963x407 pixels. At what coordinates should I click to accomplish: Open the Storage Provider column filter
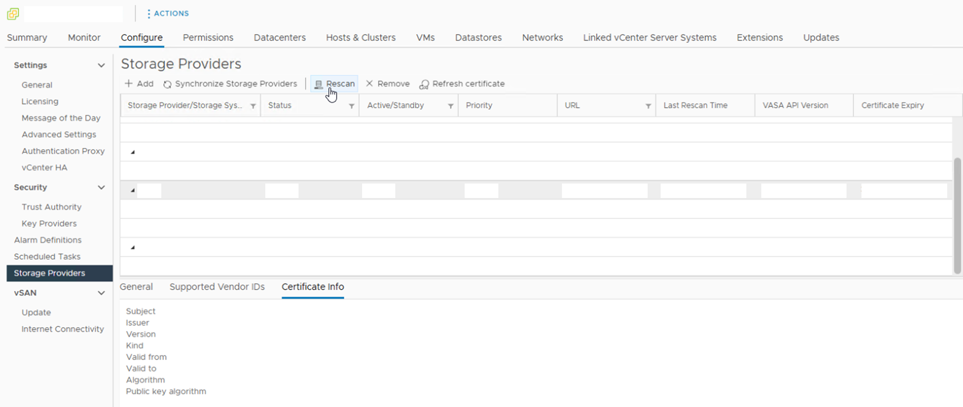tap(253, 106)
